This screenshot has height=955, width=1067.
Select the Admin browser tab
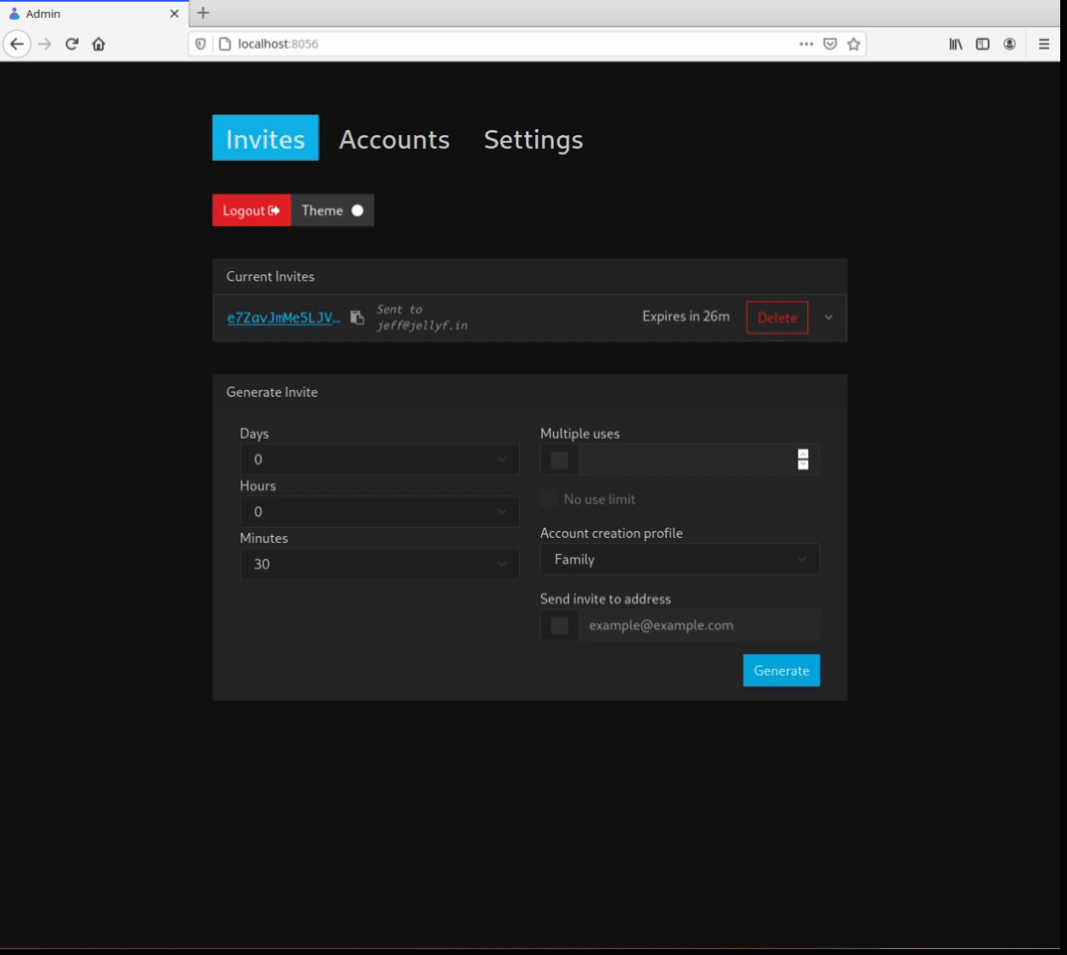93,14
